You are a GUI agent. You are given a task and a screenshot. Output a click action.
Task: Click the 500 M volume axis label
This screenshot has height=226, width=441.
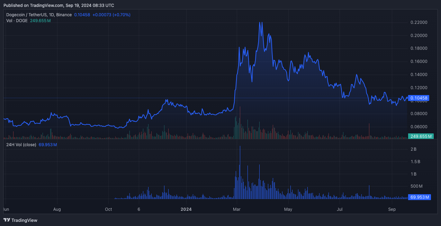click(416, 186)
